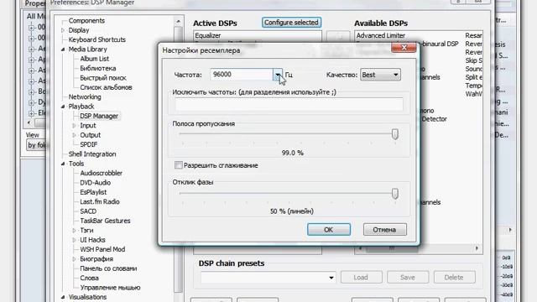Open the Качество quality dropdown showing Best
This screenshot has height=302, width=537.
[380, 75]
